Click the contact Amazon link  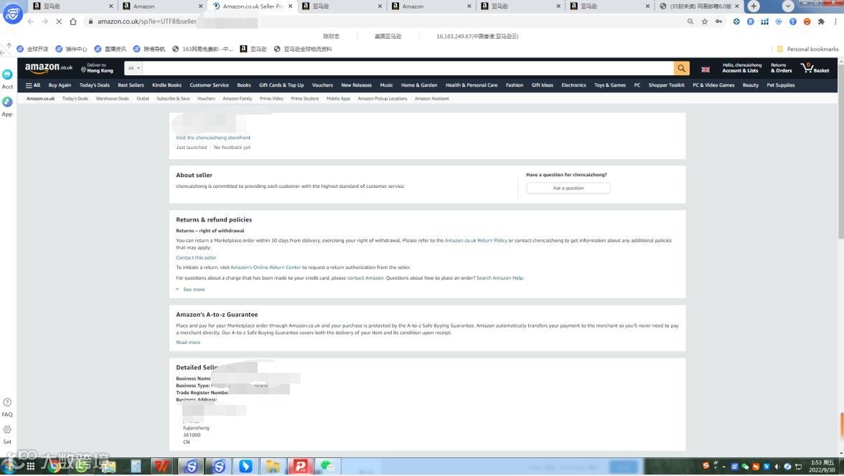click(x=365, y=278)
